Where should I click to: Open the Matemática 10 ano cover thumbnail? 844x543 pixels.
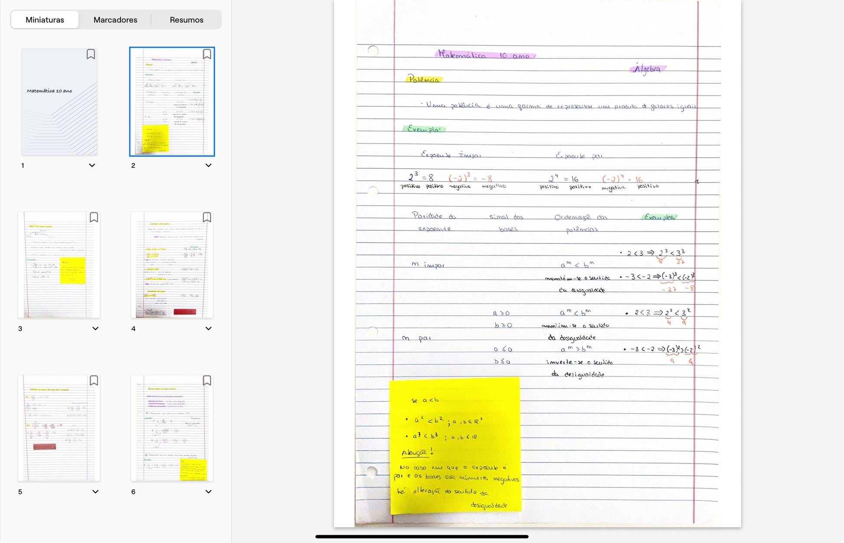59,102
